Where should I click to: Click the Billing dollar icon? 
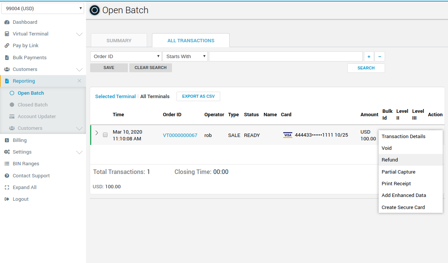pyautogui.click(x=7, y=140)
